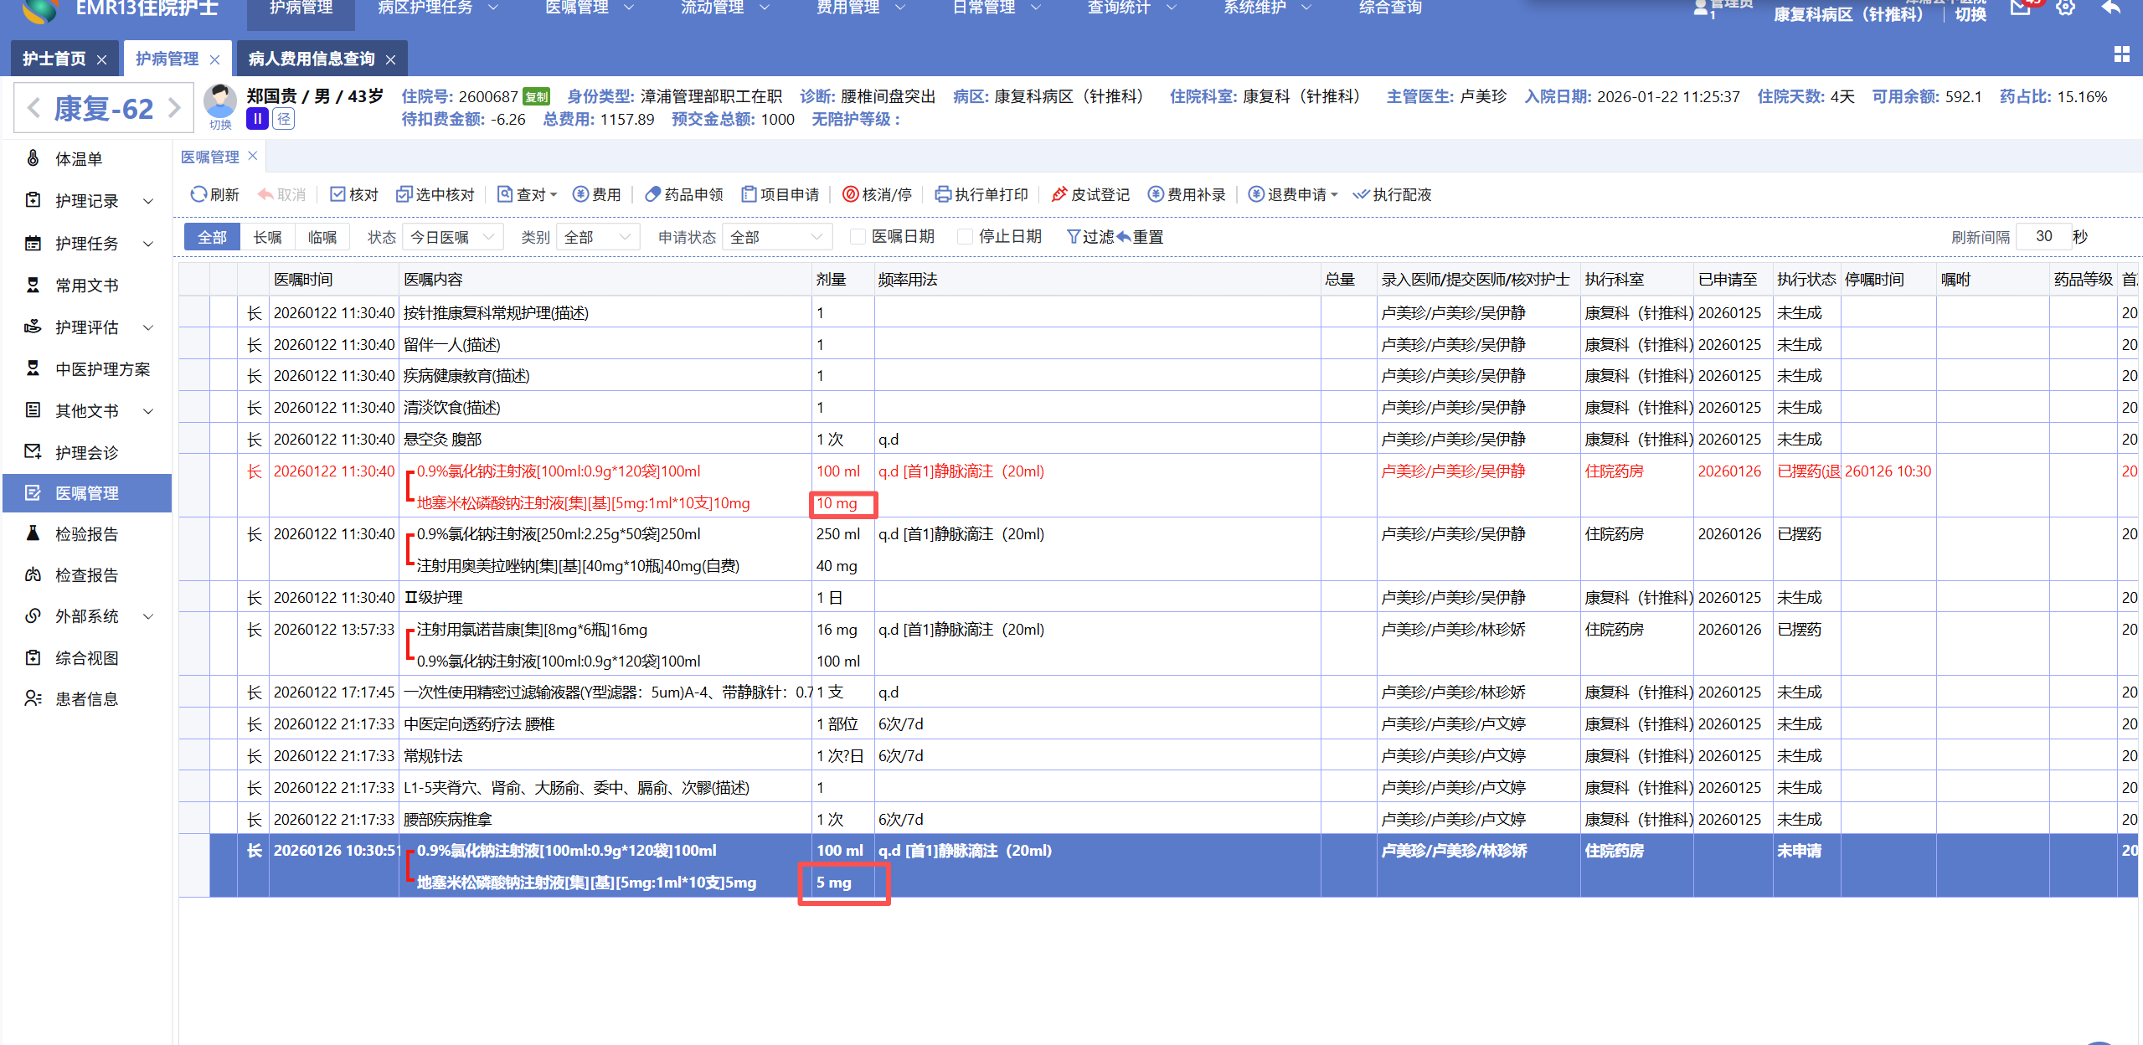Open the 状态 今日医嘱 dropdown

tap(453, 237)
